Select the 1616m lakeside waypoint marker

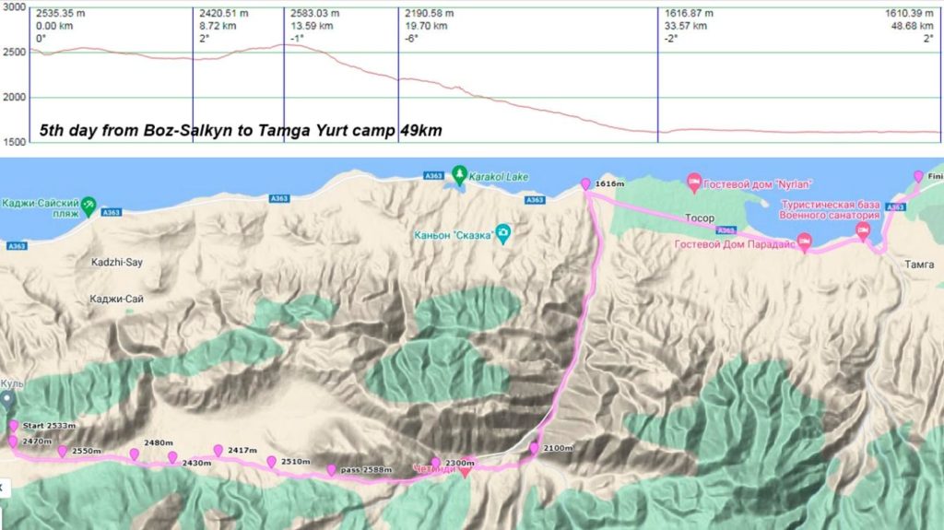click(585, 183)
